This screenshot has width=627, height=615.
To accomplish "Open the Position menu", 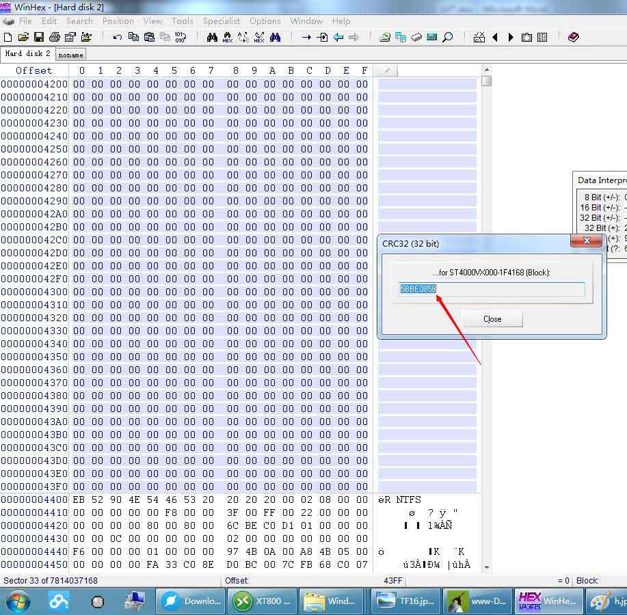I will pyautogui.click(x=118, y=21).
